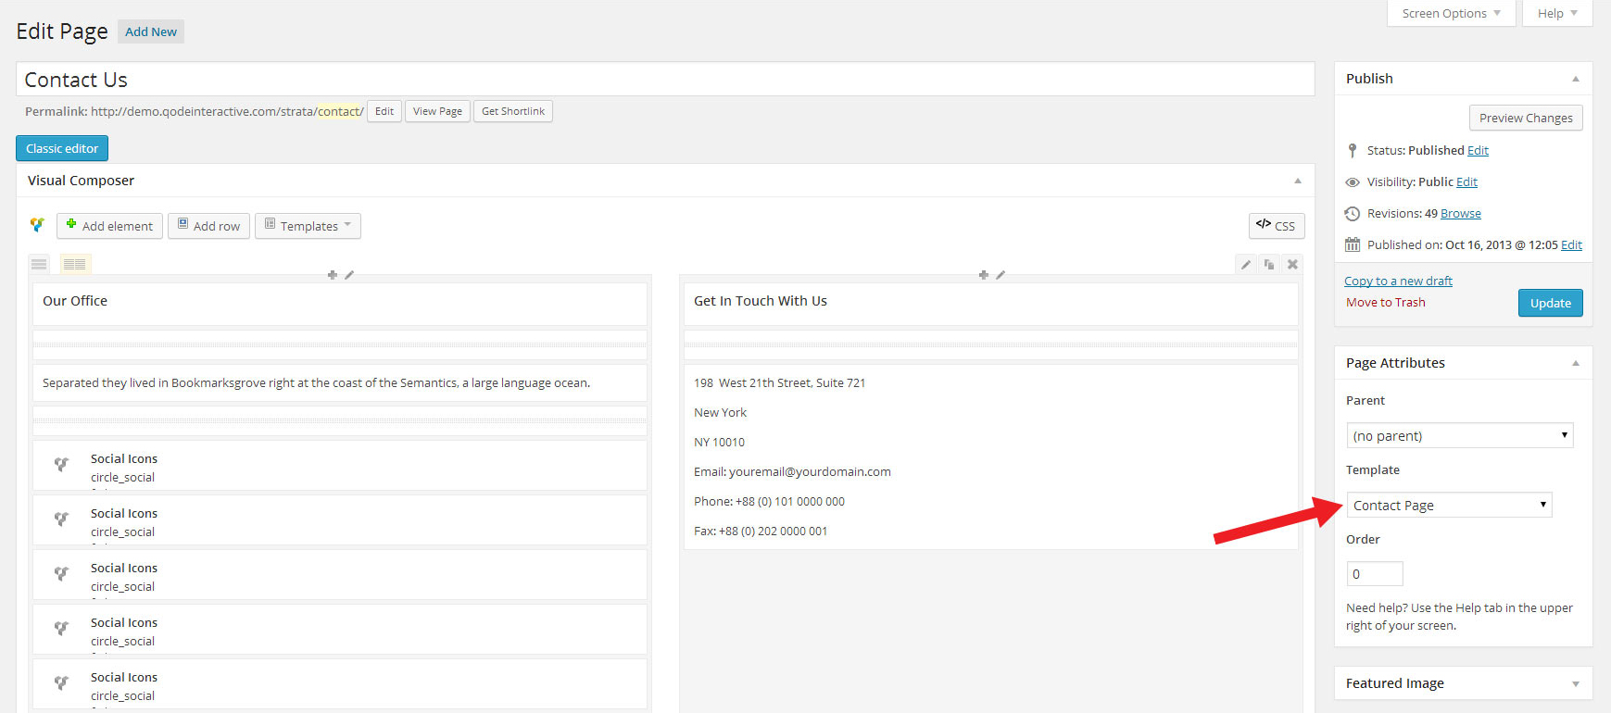Screen dimensions: 1611x713
Task: Open the Templates dropdown button
Action: (x=308, y=226)
